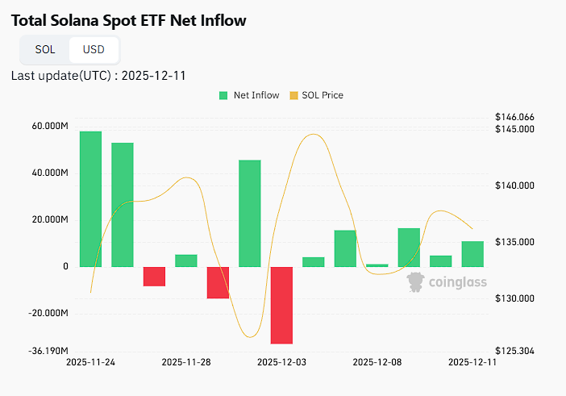Click the green Net Inflow legend swatch
Image resolution: width=566 pixels, height=396 pixels.
click(x=223, y=95)
